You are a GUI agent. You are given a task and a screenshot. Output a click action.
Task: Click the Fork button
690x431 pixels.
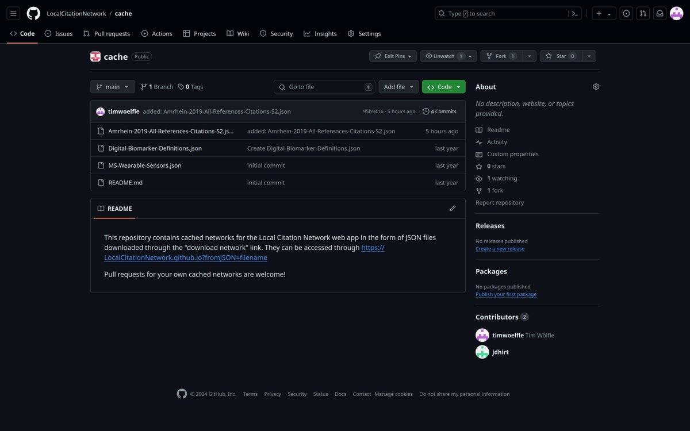(500, 56)
